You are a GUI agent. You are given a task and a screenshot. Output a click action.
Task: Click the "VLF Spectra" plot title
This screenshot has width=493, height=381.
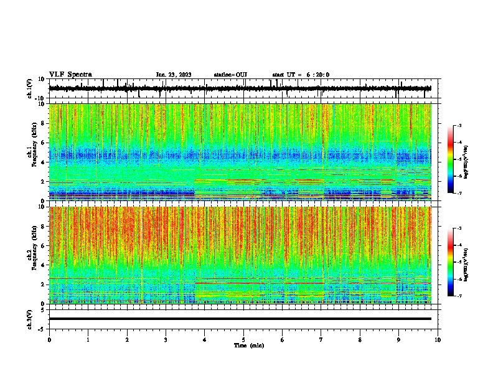pyautogui.click(x=70, y=75)
